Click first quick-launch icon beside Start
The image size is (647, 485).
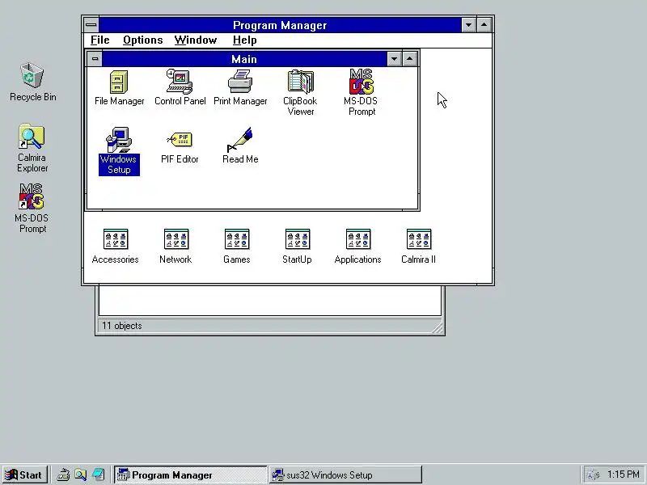click(63, 474)
